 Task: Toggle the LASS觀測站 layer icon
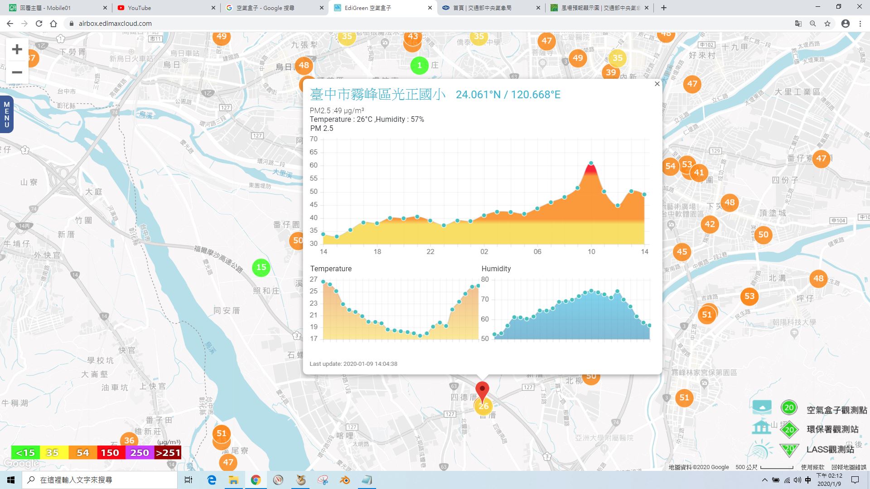[x=762, y=449]
